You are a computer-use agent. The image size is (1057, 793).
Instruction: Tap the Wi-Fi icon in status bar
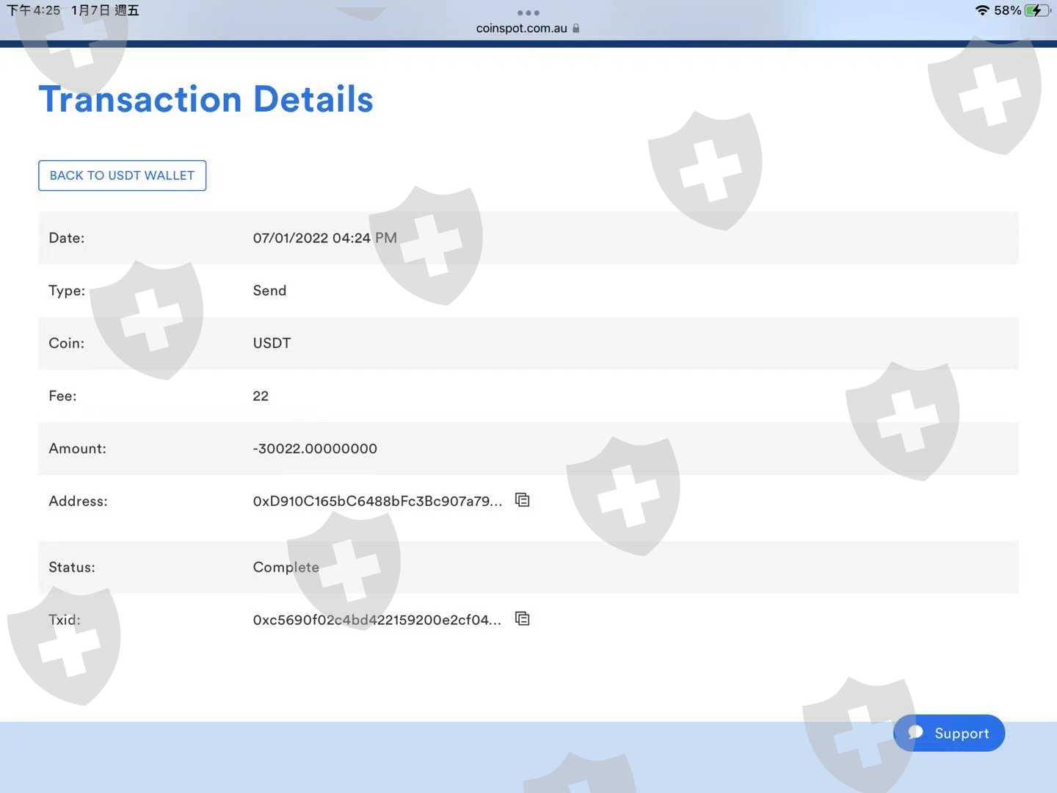point(982,10)
